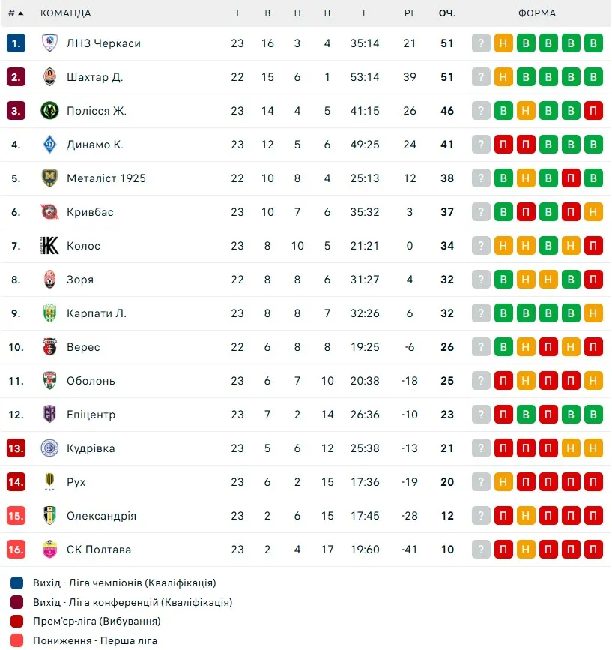Click the blue rank 1 position badge

(x=16, y=43)
